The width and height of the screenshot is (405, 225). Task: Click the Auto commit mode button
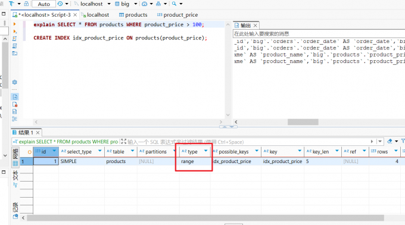pos(43,4)
